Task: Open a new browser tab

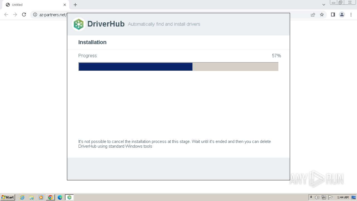Action: tap(75, 5)
